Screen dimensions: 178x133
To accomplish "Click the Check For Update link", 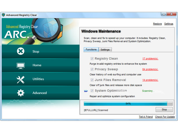I will 165,117.
